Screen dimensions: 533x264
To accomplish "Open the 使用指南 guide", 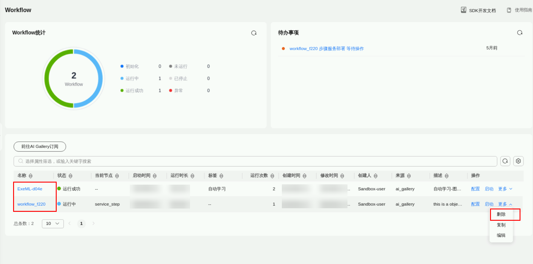I will [520, 10].
